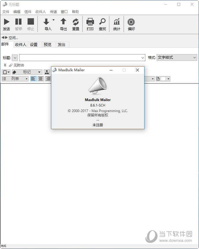Click the 重置 (Reset) refresh icon
Viewport: 199px width, 249px height.
click(75, 22)
